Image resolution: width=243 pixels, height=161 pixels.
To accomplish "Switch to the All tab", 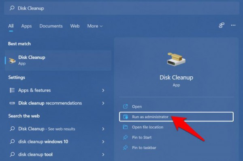I will point(11,26).
